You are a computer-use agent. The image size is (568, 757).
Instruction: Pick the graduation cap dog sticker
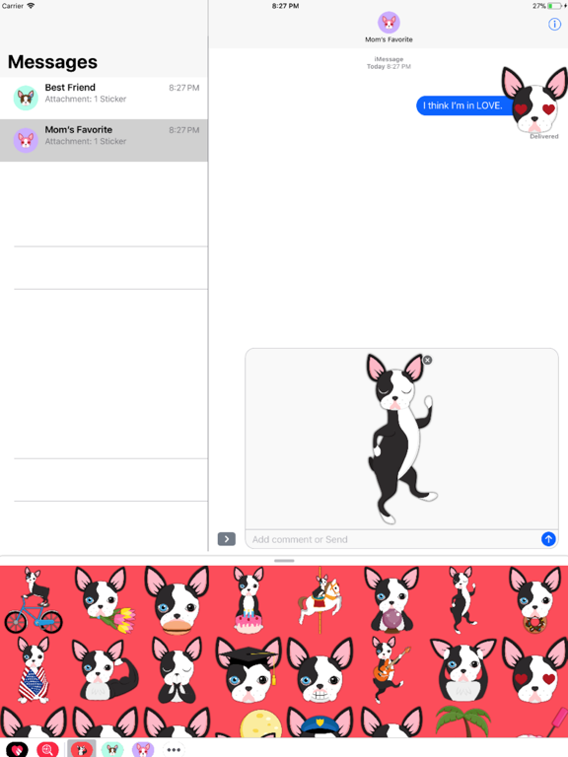(x=248, y=670)
